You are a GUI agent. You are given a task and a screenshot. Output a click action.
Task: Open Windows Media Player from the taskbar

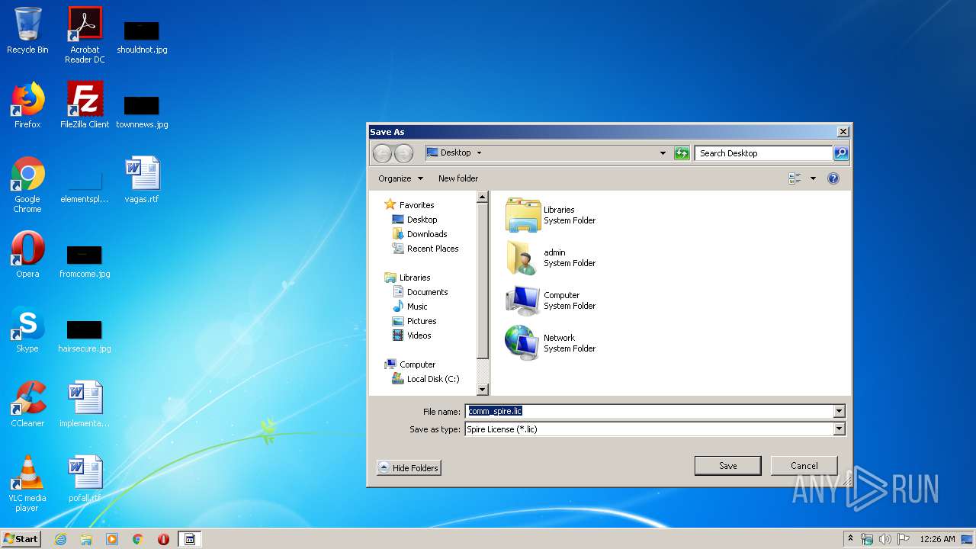tap(112, 539)
